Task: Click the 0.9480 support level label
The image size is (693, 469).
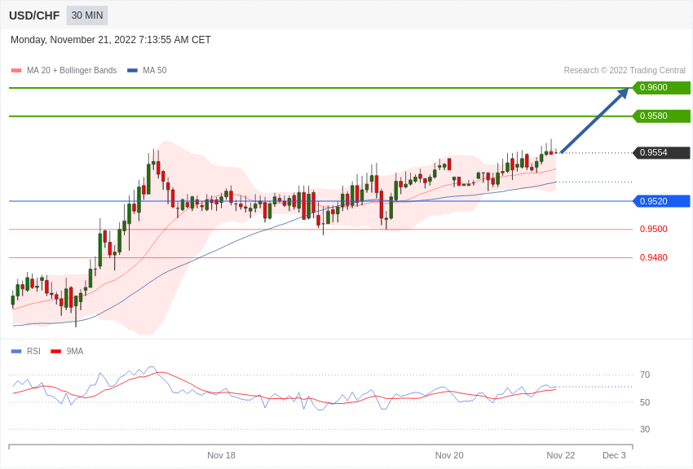Action: pyautogui.click(x=654, y=257)
